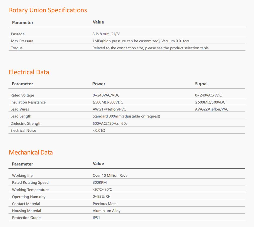Click the 'Parameter' header in Rotary Union table
This screenshot has width=254, height=227.
pyautogui.click(x=23, y=22)
